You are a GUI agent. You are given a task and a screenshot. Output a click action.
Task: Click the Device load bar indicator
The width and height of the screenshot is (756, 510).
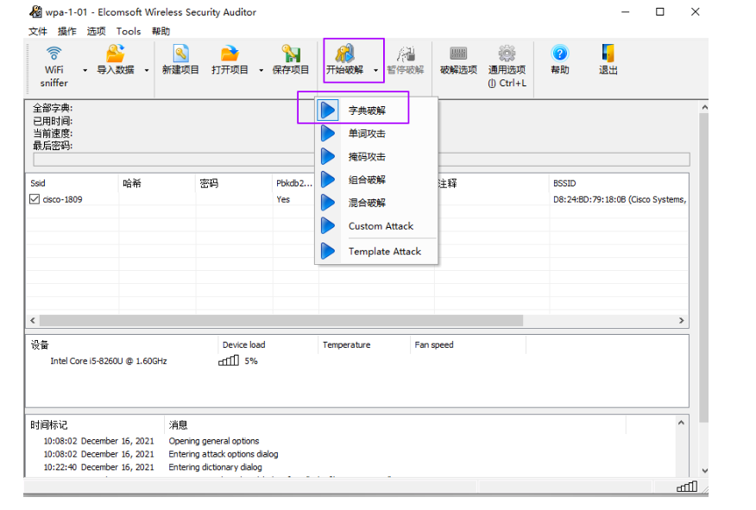tap(229, 361)
